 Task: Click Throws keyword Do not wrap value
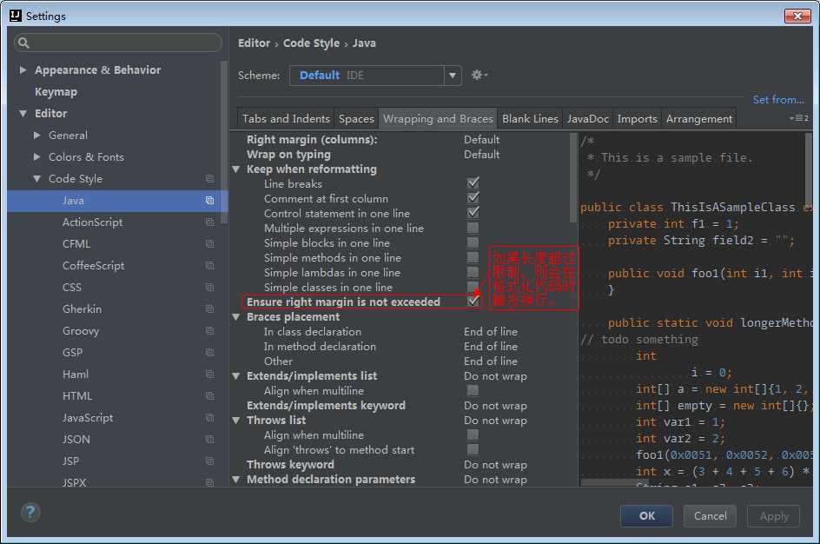click(495, 465)
